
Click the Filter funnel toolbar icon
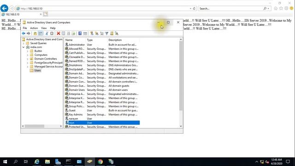106,34
